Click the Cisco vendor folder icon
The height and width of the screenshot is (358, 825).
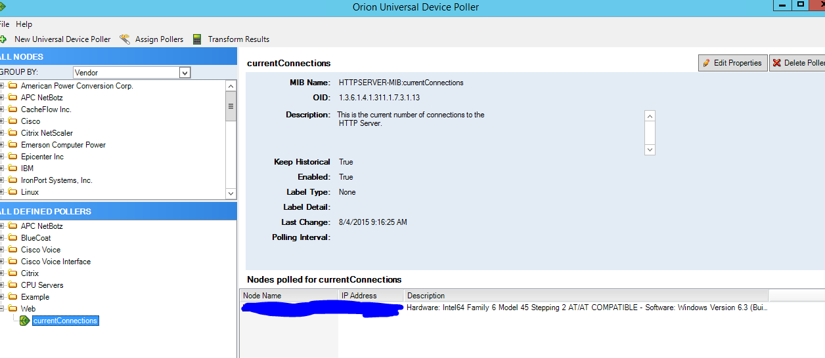point(12,121)
